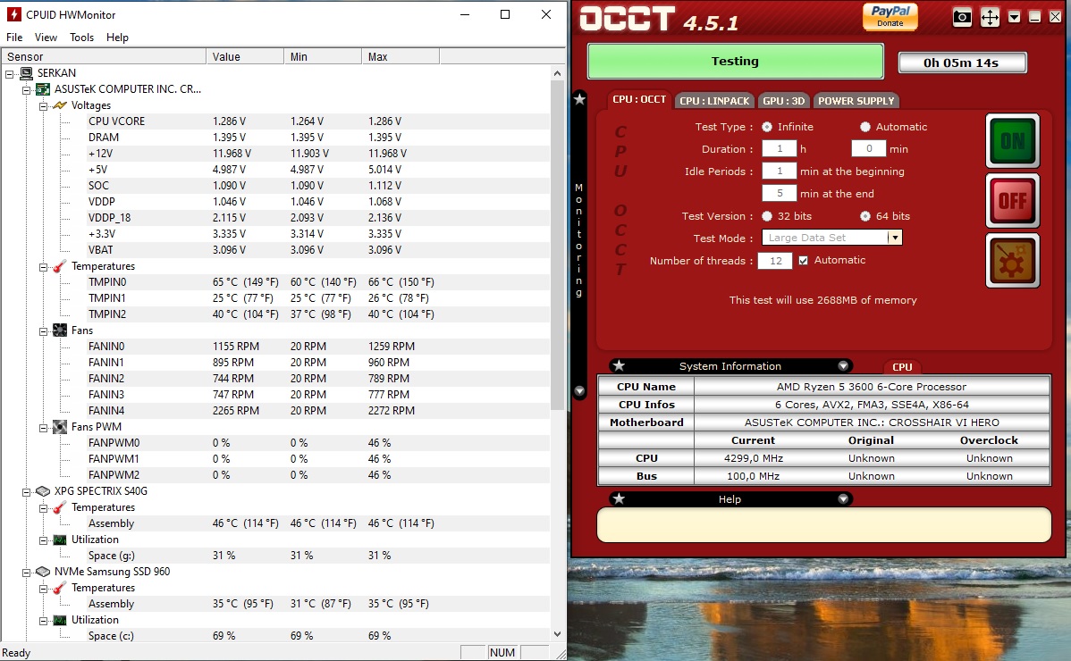Collapse the NVMe Samsung SSD 960 node
The image size is (1071, 661).
point(26,573)
